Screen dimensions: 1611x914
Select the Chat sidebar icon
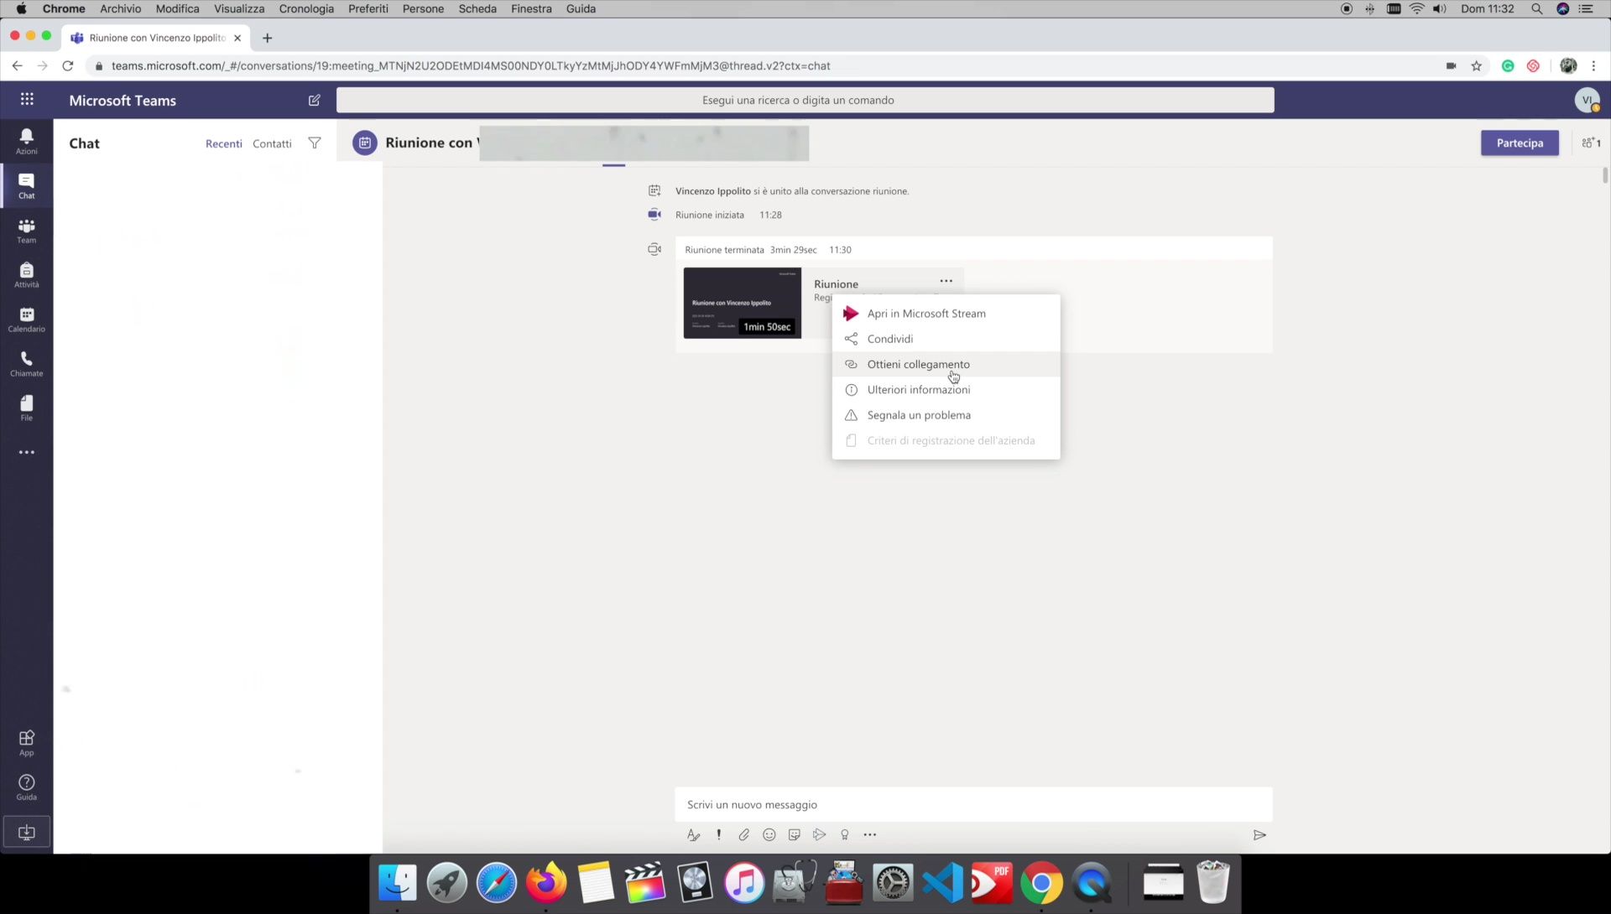pyautogui.click(x=27, y=185)
